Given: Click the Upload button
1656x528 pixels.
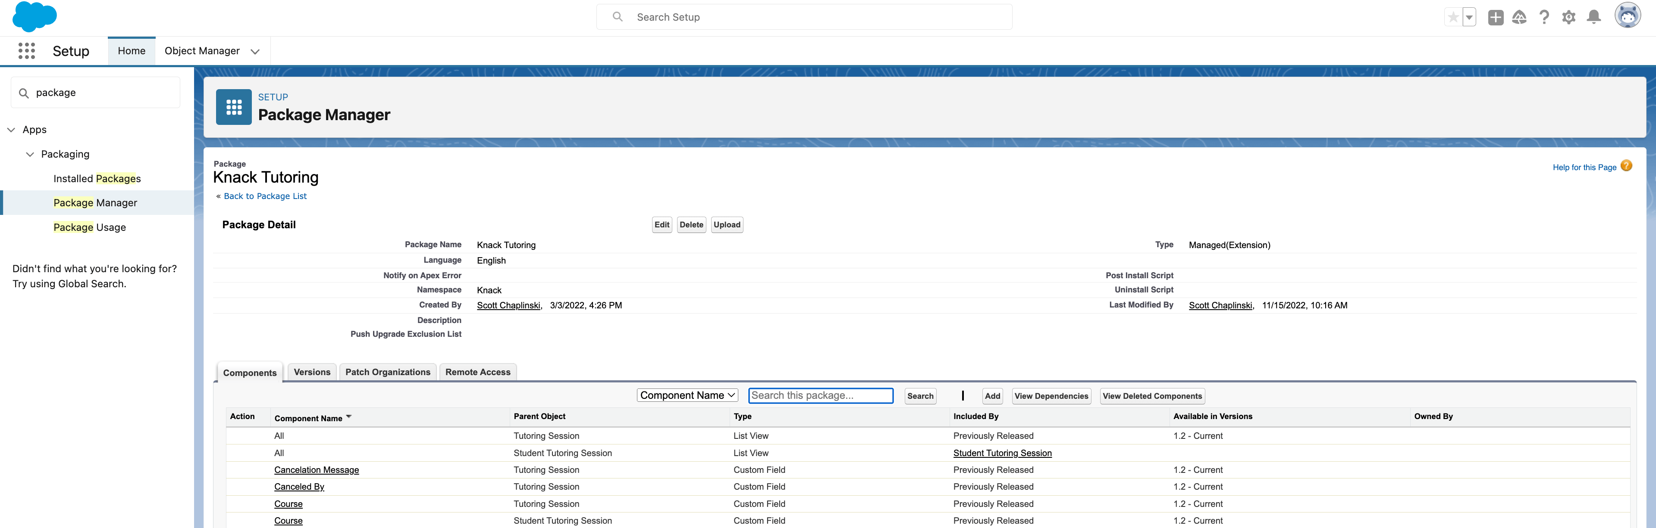Looking at the screenshot, I should (726, 224).
